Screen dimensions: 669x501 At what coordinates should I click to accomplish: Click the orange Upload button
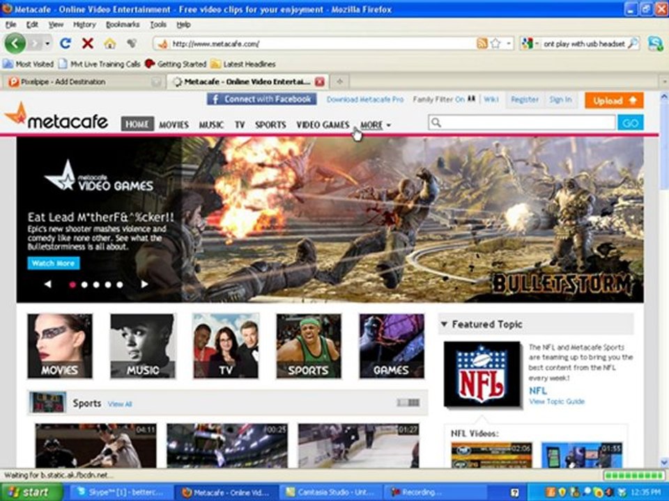(x=614, y=100)
